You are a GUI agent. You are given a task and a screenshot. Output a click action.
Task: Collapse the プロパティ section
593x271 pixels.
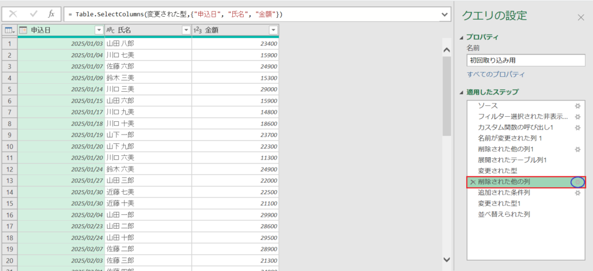click(x=461, y=37)
